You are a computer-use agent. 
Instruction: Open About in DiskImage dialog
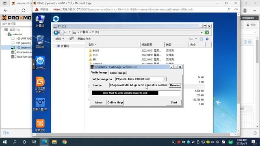99,103
